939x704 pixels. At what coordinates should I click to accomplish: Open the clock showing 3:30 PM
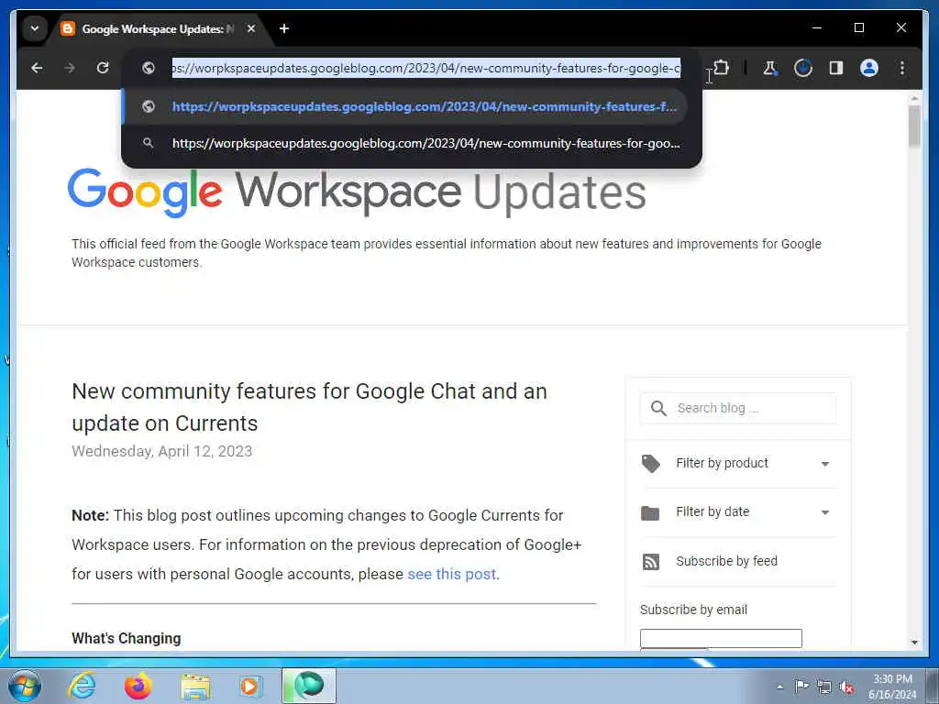pyautogui.click(x=892, y=679)
